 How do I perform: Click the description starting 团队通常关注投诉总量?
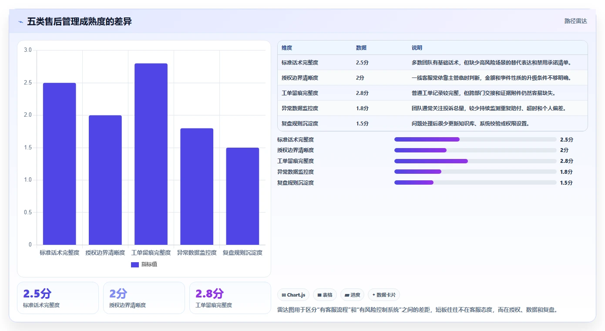489,108
